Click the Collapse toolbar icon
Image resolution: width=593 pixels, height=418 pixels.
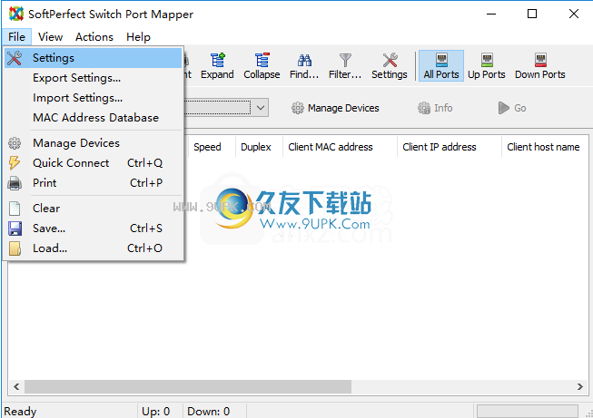(262, 66)
